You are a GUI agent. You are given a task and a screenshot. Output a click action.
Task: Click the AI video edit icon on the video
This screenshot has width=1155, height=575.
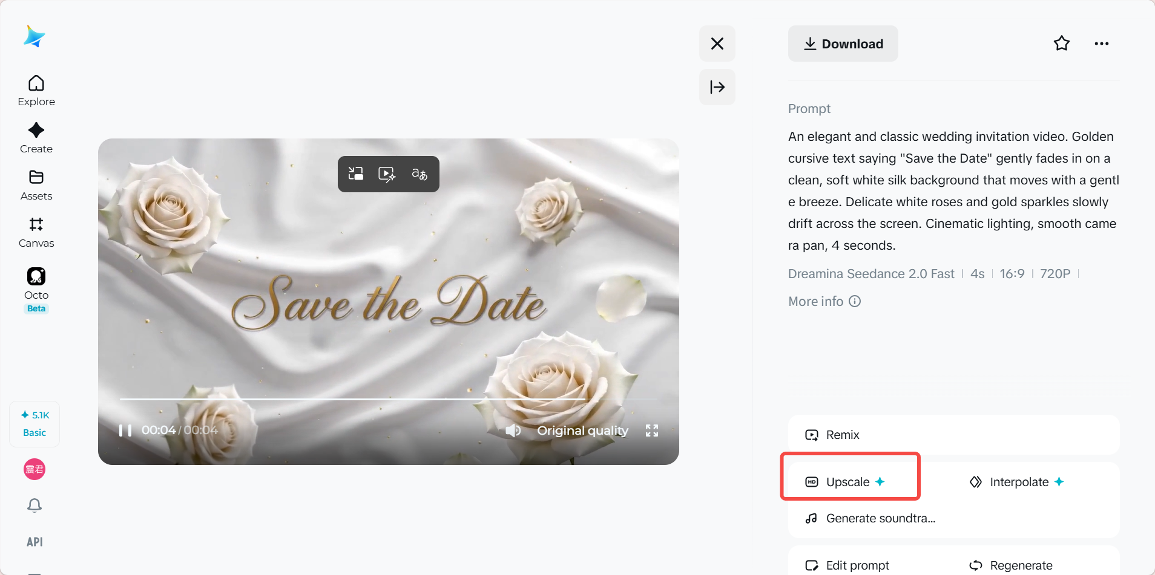coord(387,174)
